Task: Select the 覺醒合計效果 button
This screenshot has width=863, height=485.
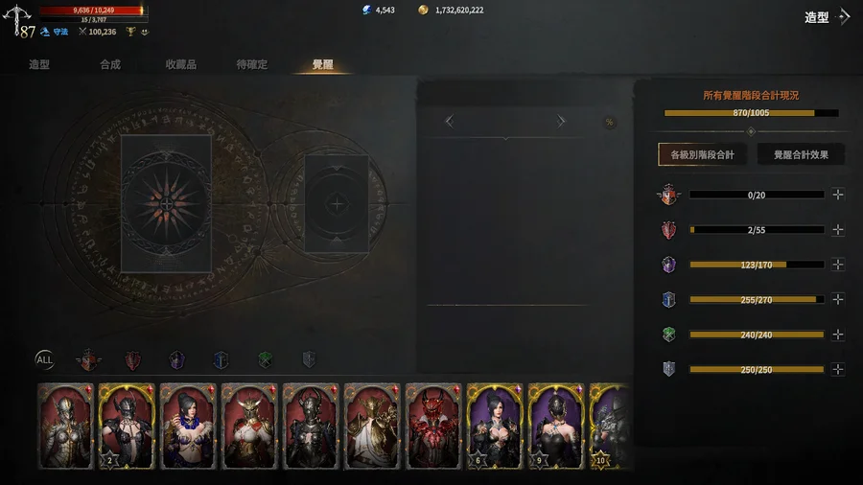Action: 801,154
